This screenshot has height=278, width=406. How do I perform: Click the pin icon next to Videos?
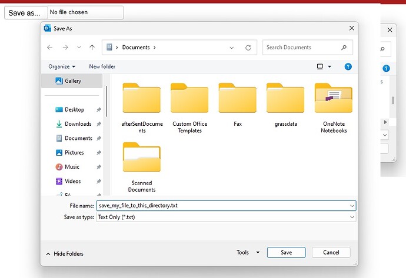click(99, 181)
